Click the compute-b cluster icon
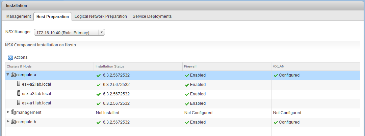365x136 pixels. click(x=13, y=122)
